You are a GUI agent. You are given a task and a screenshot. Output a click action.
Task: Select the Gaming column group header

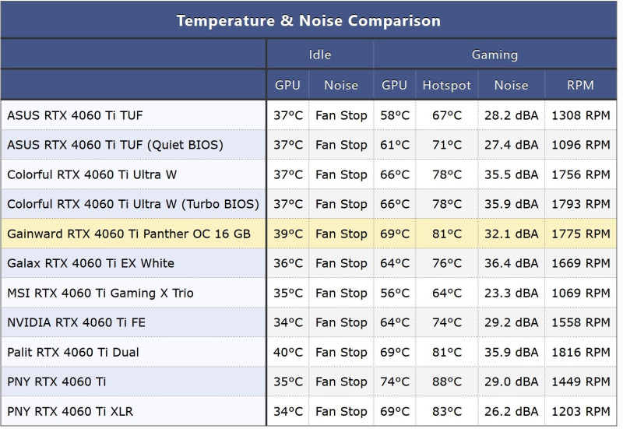tap(495, 55)
